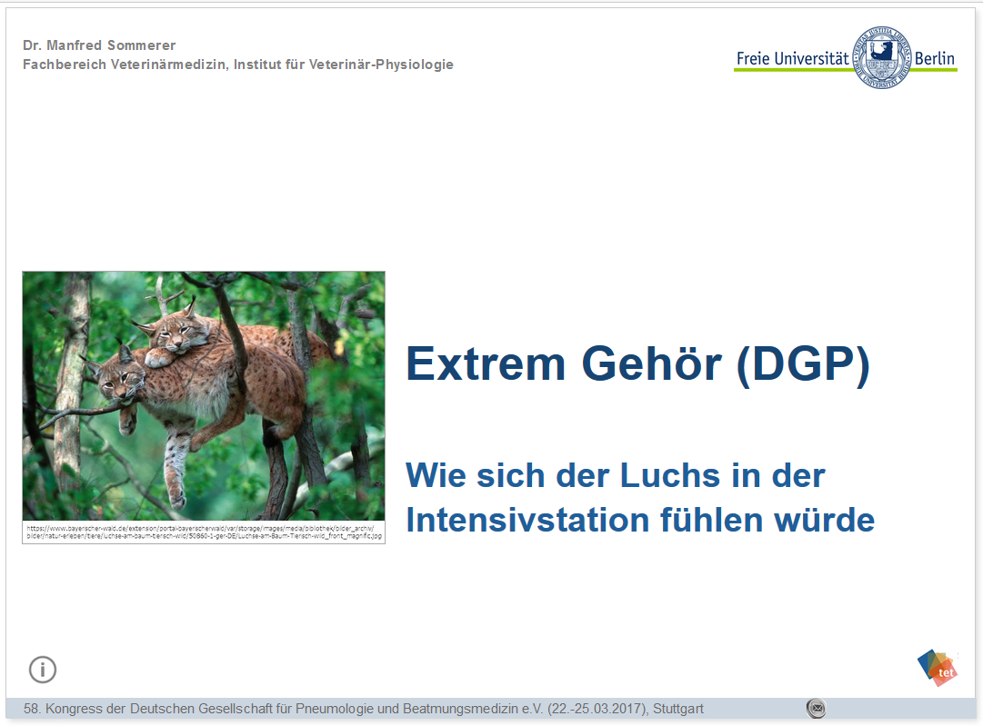
Task: Click the 'Extrem Gehör (DGP)' title
Action: pyautogui.click(x=637, y=363)
